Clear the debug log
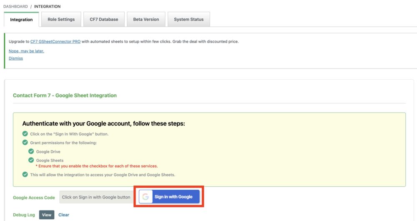The height and width of the screenshot is (221, 417). tap(64, 215)
